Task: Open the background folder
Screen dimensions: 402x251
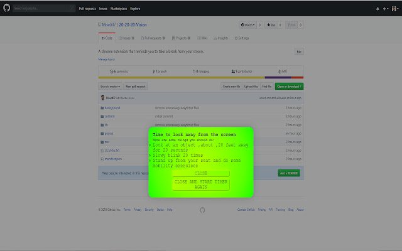Action: coord(112,108)
